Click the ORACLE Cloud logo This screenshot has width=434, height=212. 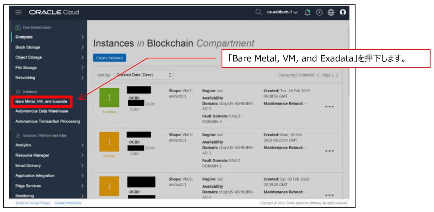pos(54,12)
